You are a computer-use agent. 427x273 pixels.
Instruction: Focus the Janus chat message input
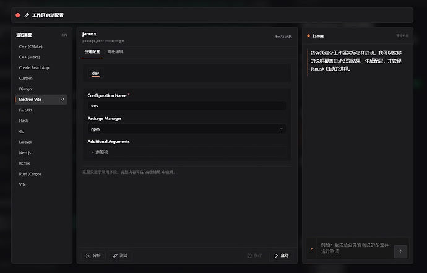pyautogui.click(x=355, y=248)
